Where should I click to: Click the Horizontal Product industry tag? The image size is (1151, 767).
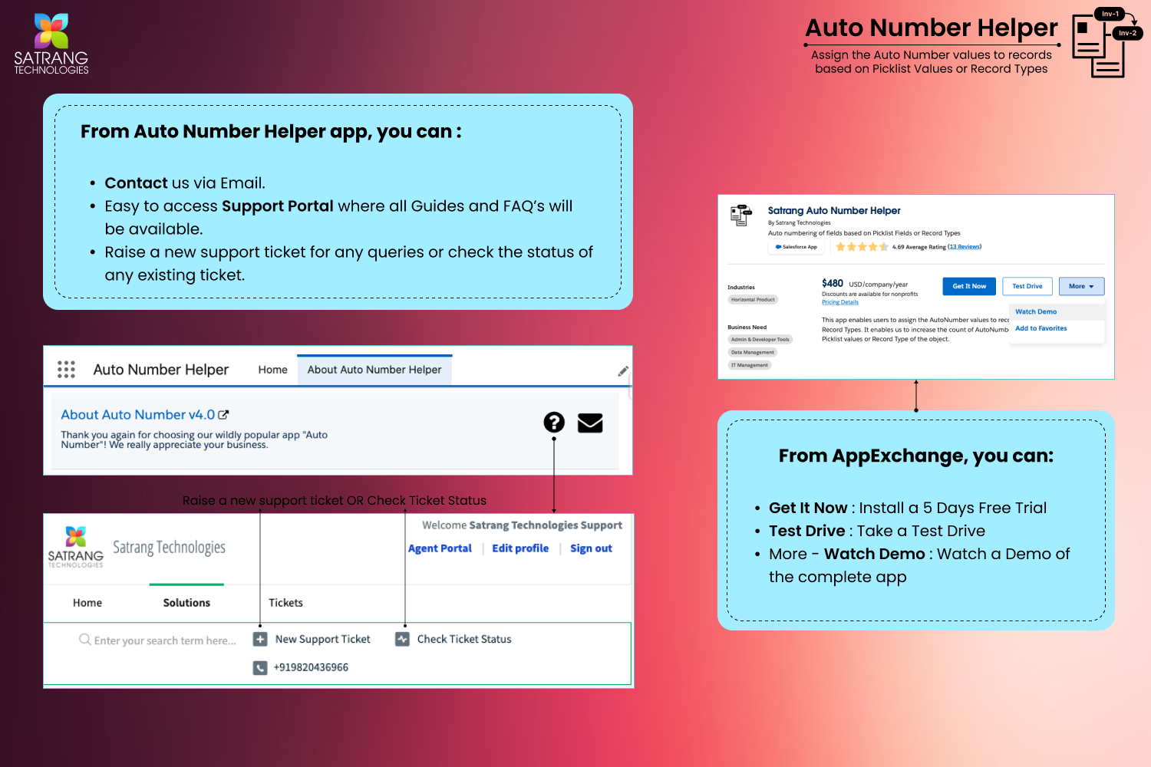click(753, 300)
